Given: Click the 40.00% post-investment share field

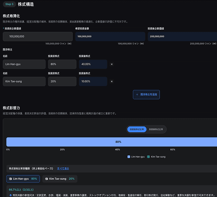Looking at the screenshot, I should click(x=93, y=64).
